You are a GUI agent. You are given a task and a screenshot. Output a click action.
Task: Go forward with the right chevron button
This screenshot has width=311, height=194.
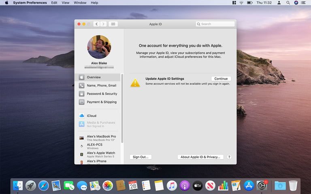point(103,24)
